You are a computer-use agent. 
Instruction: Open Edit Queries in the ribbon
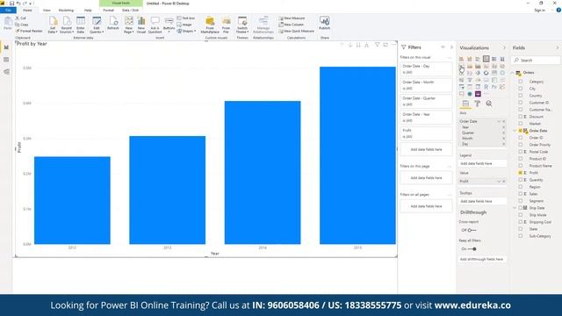pyautogui.click(x=97, y=25)
